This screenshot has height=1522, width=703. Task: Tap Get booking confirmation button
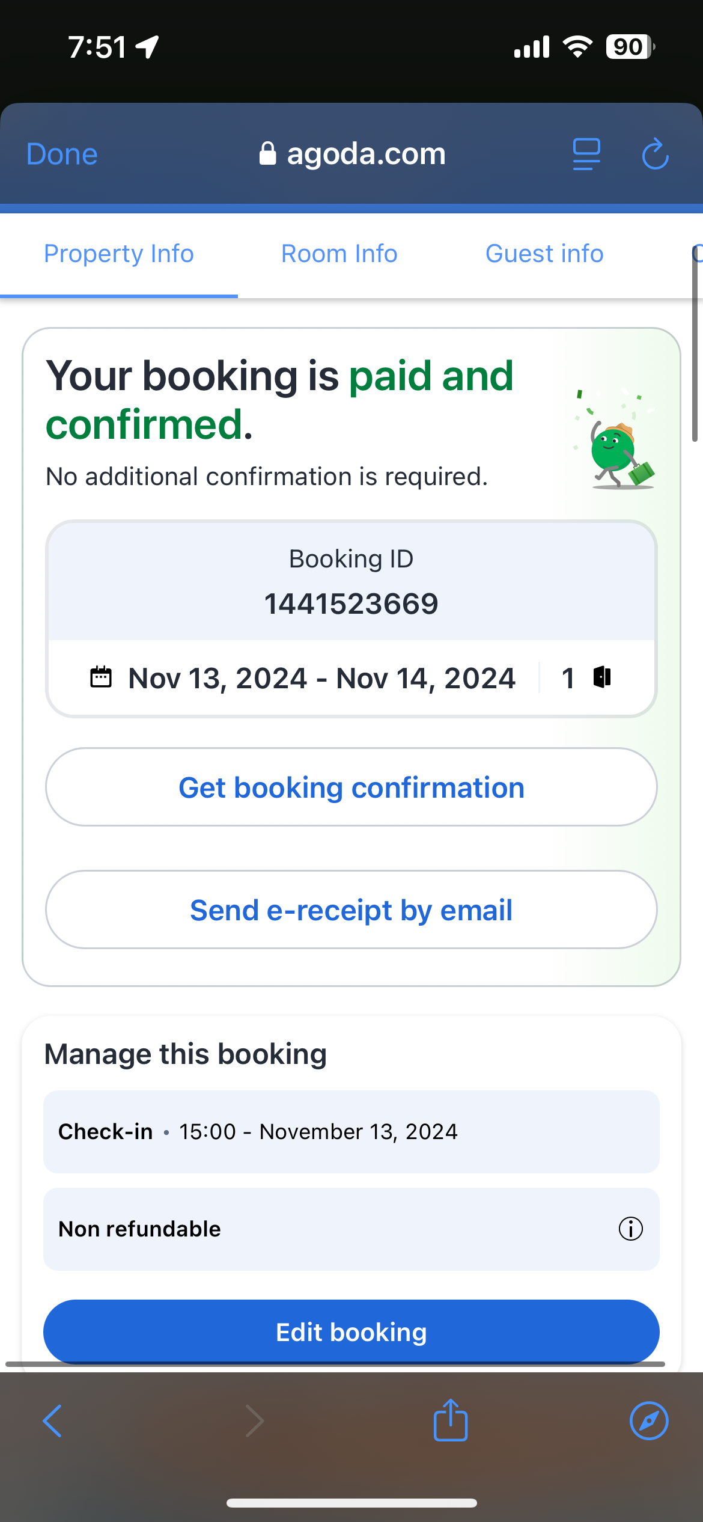[x=351, y=787]
